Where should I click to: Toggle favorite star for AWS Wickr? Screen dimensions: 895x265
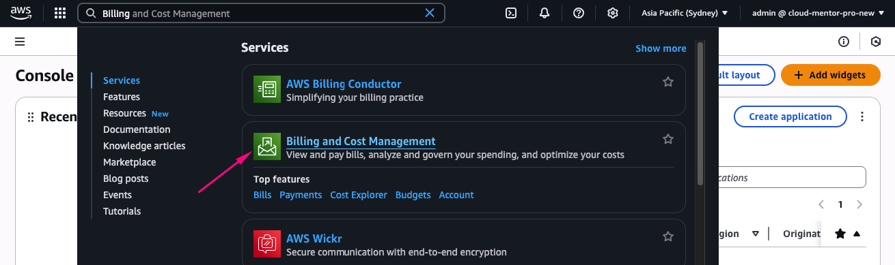tap(668, 236)
